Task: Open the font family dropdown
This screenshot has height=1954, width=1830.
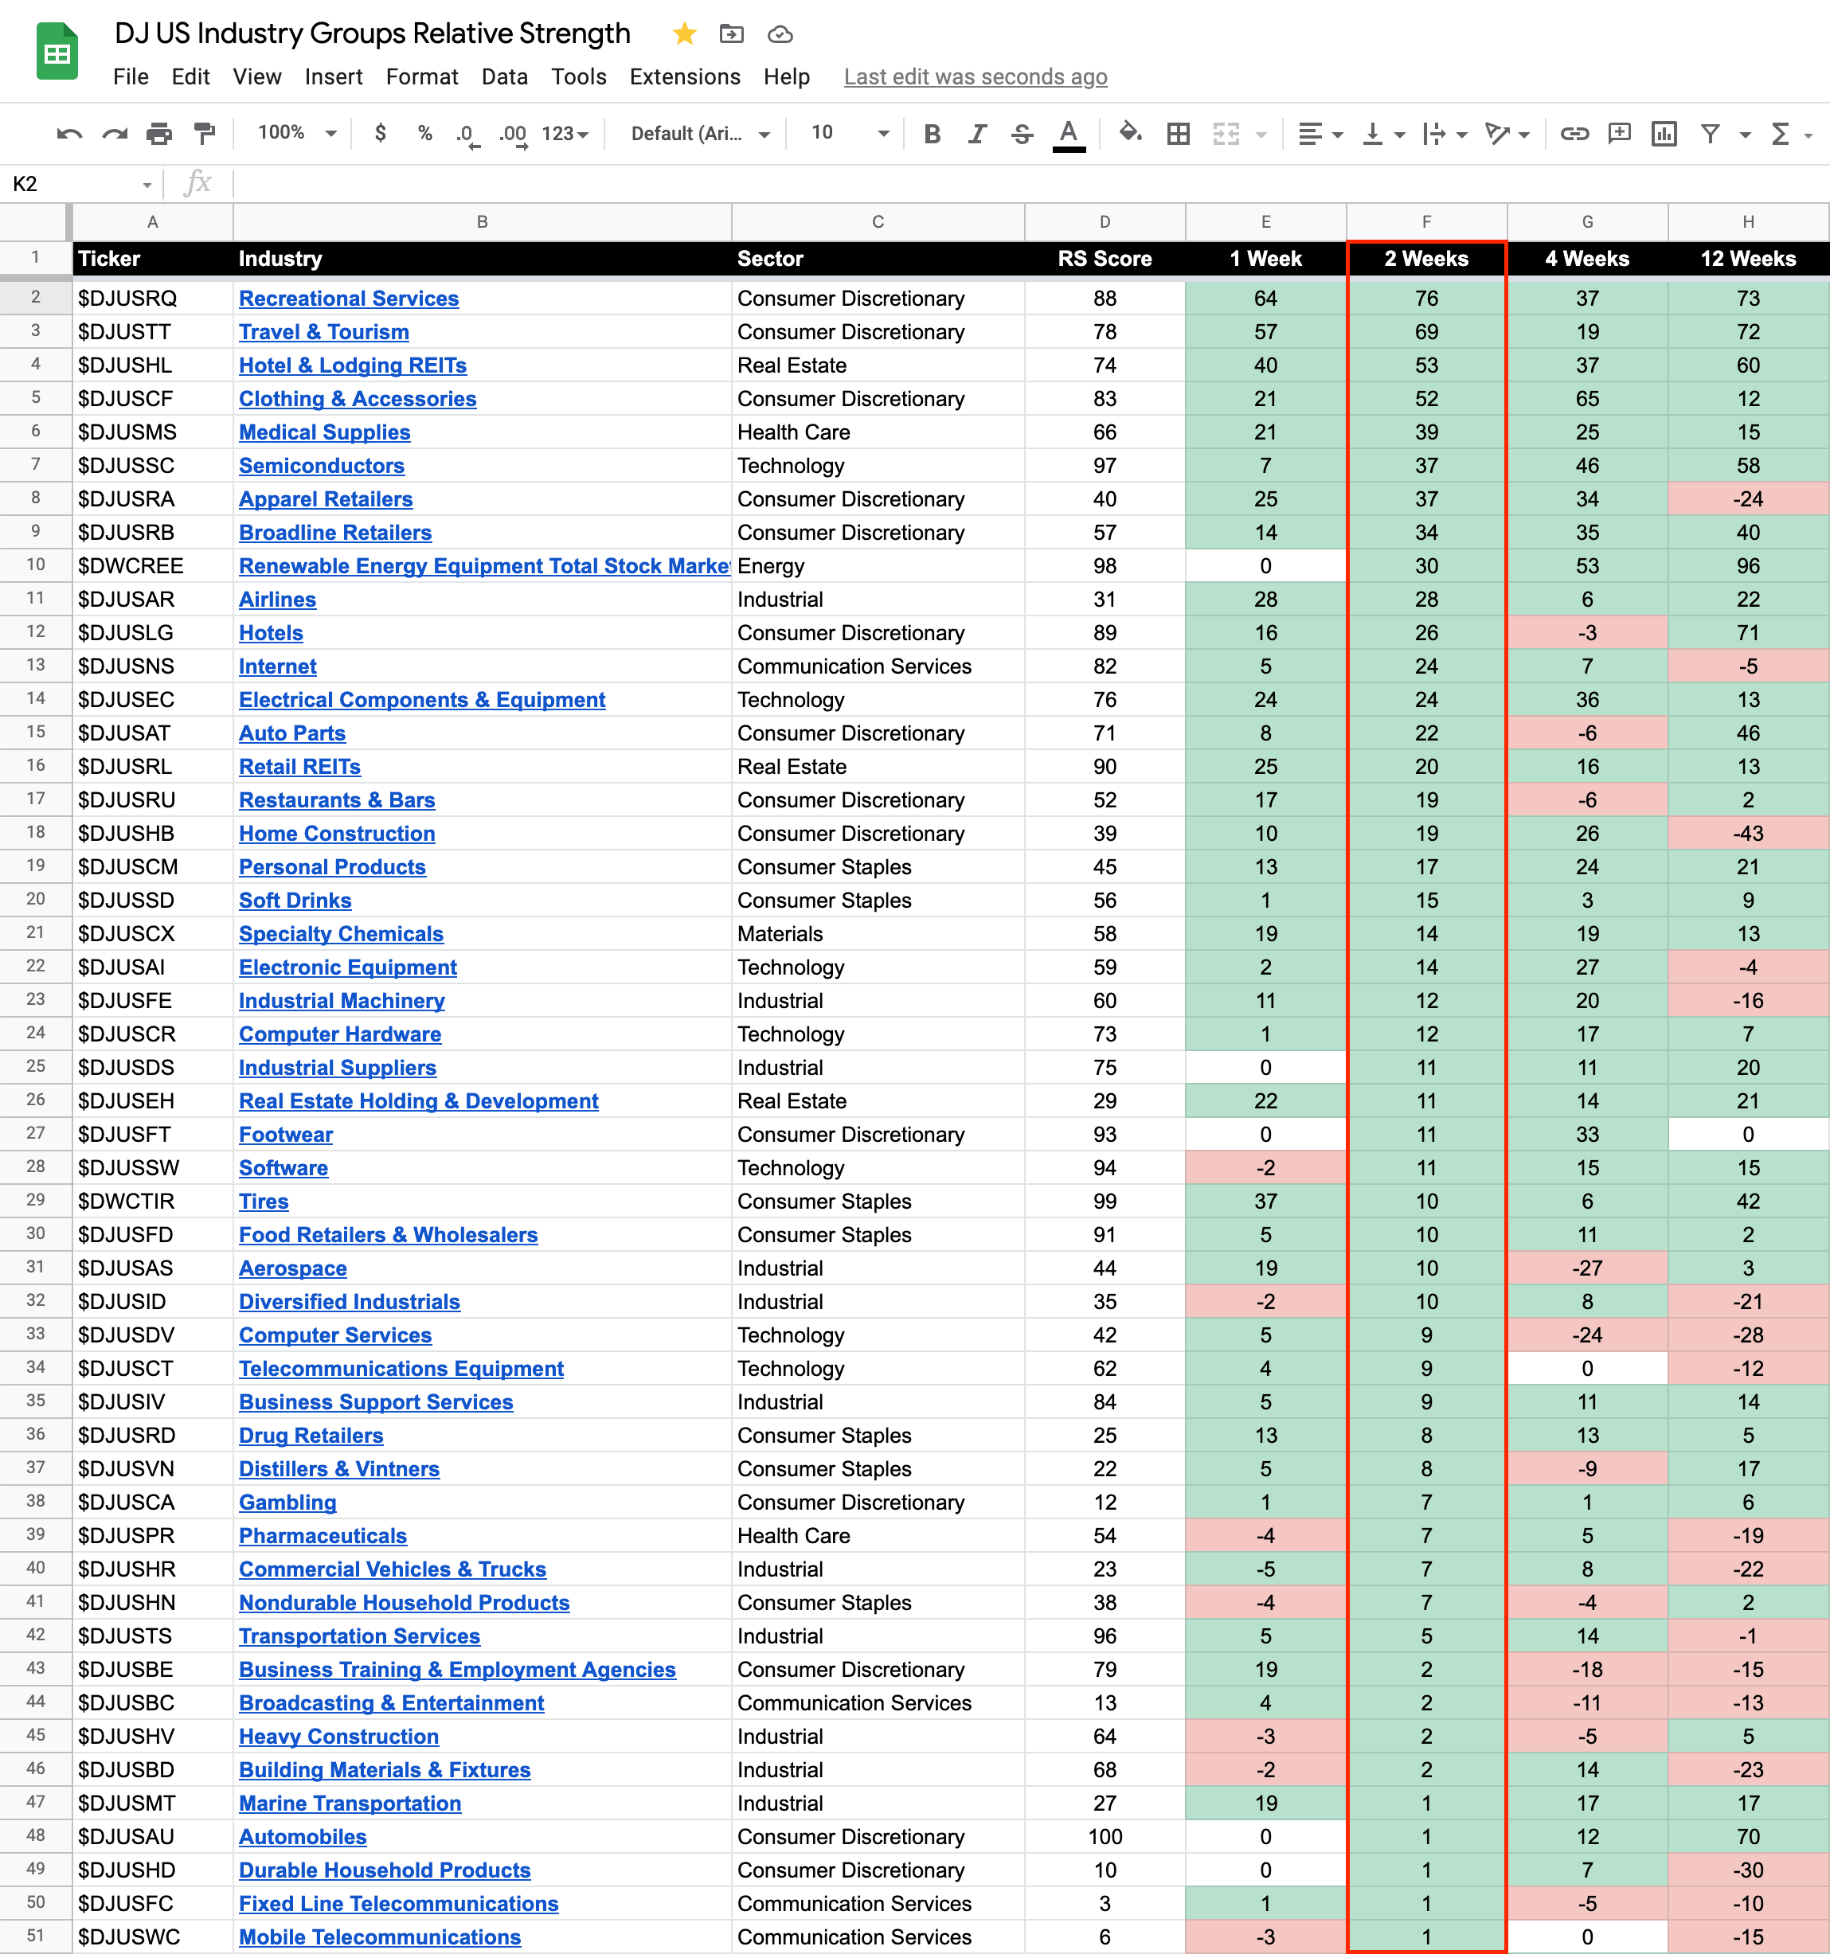Action: click(x=698, y=134)
